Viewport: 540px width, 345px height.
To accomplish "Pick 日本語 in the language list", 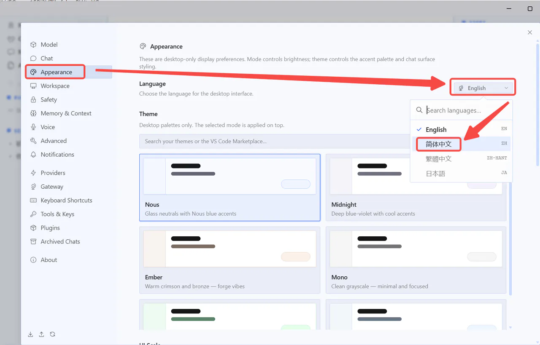I will tap(461, 174).
